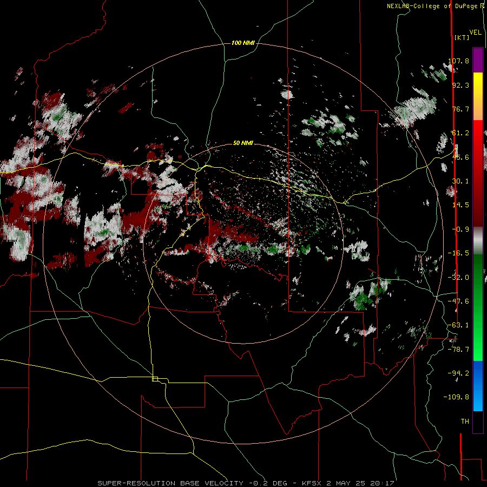Click the -47.6 velocity scale value
This screenshot has width=487, height=487.
459,301
